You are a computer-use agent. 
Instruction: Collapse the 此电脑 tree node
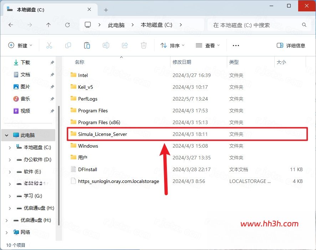coord(7,136)
